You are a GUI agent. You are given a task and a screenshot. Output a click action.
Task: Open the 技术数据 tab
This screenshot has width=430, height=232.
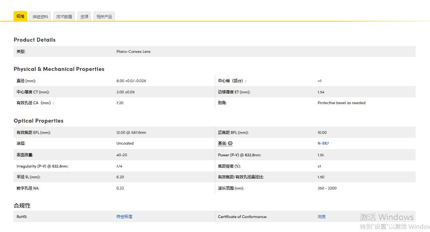(x=64, y=16)
